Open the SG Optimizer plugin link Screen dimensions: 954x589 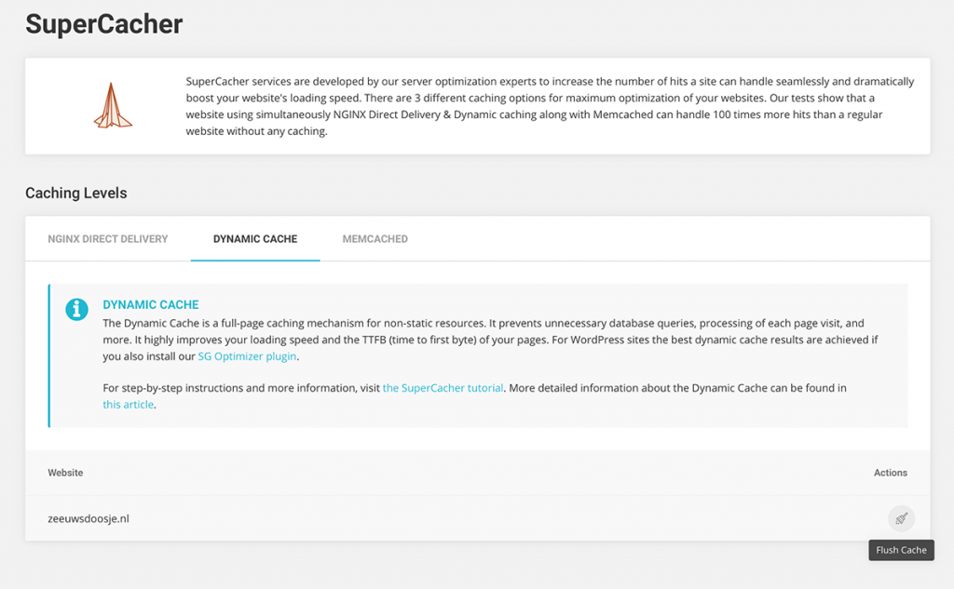(247, 356)
